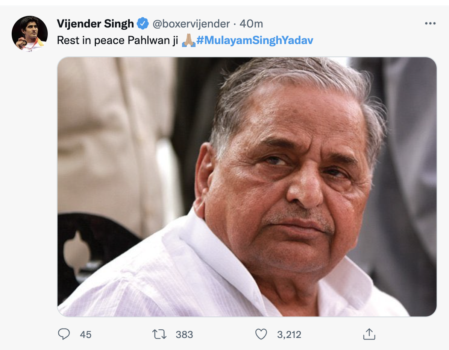Click the 3,212 likes count

289,335
